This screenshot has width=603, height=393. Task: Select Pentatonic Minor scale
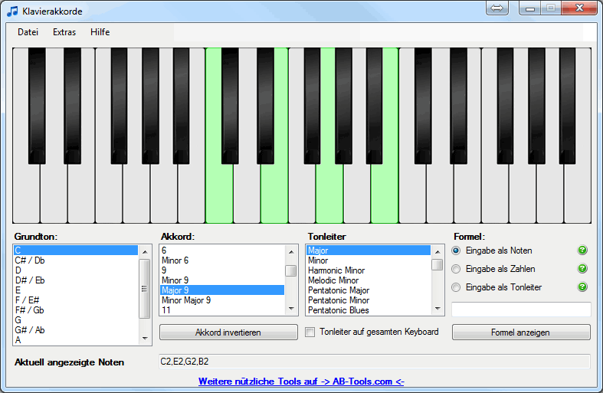[x=369, y=300]
